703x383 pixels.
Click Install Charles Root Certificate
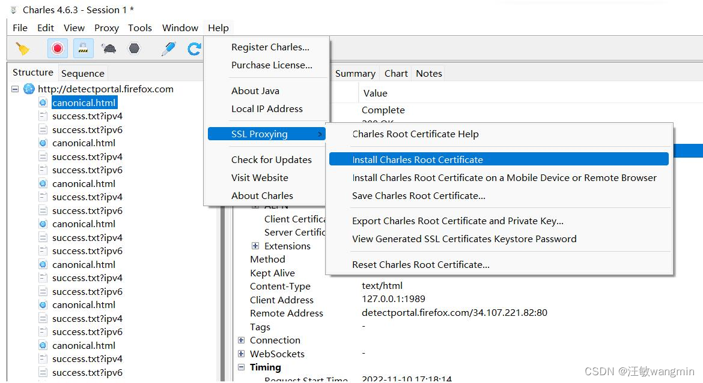[x=499, y=159]
